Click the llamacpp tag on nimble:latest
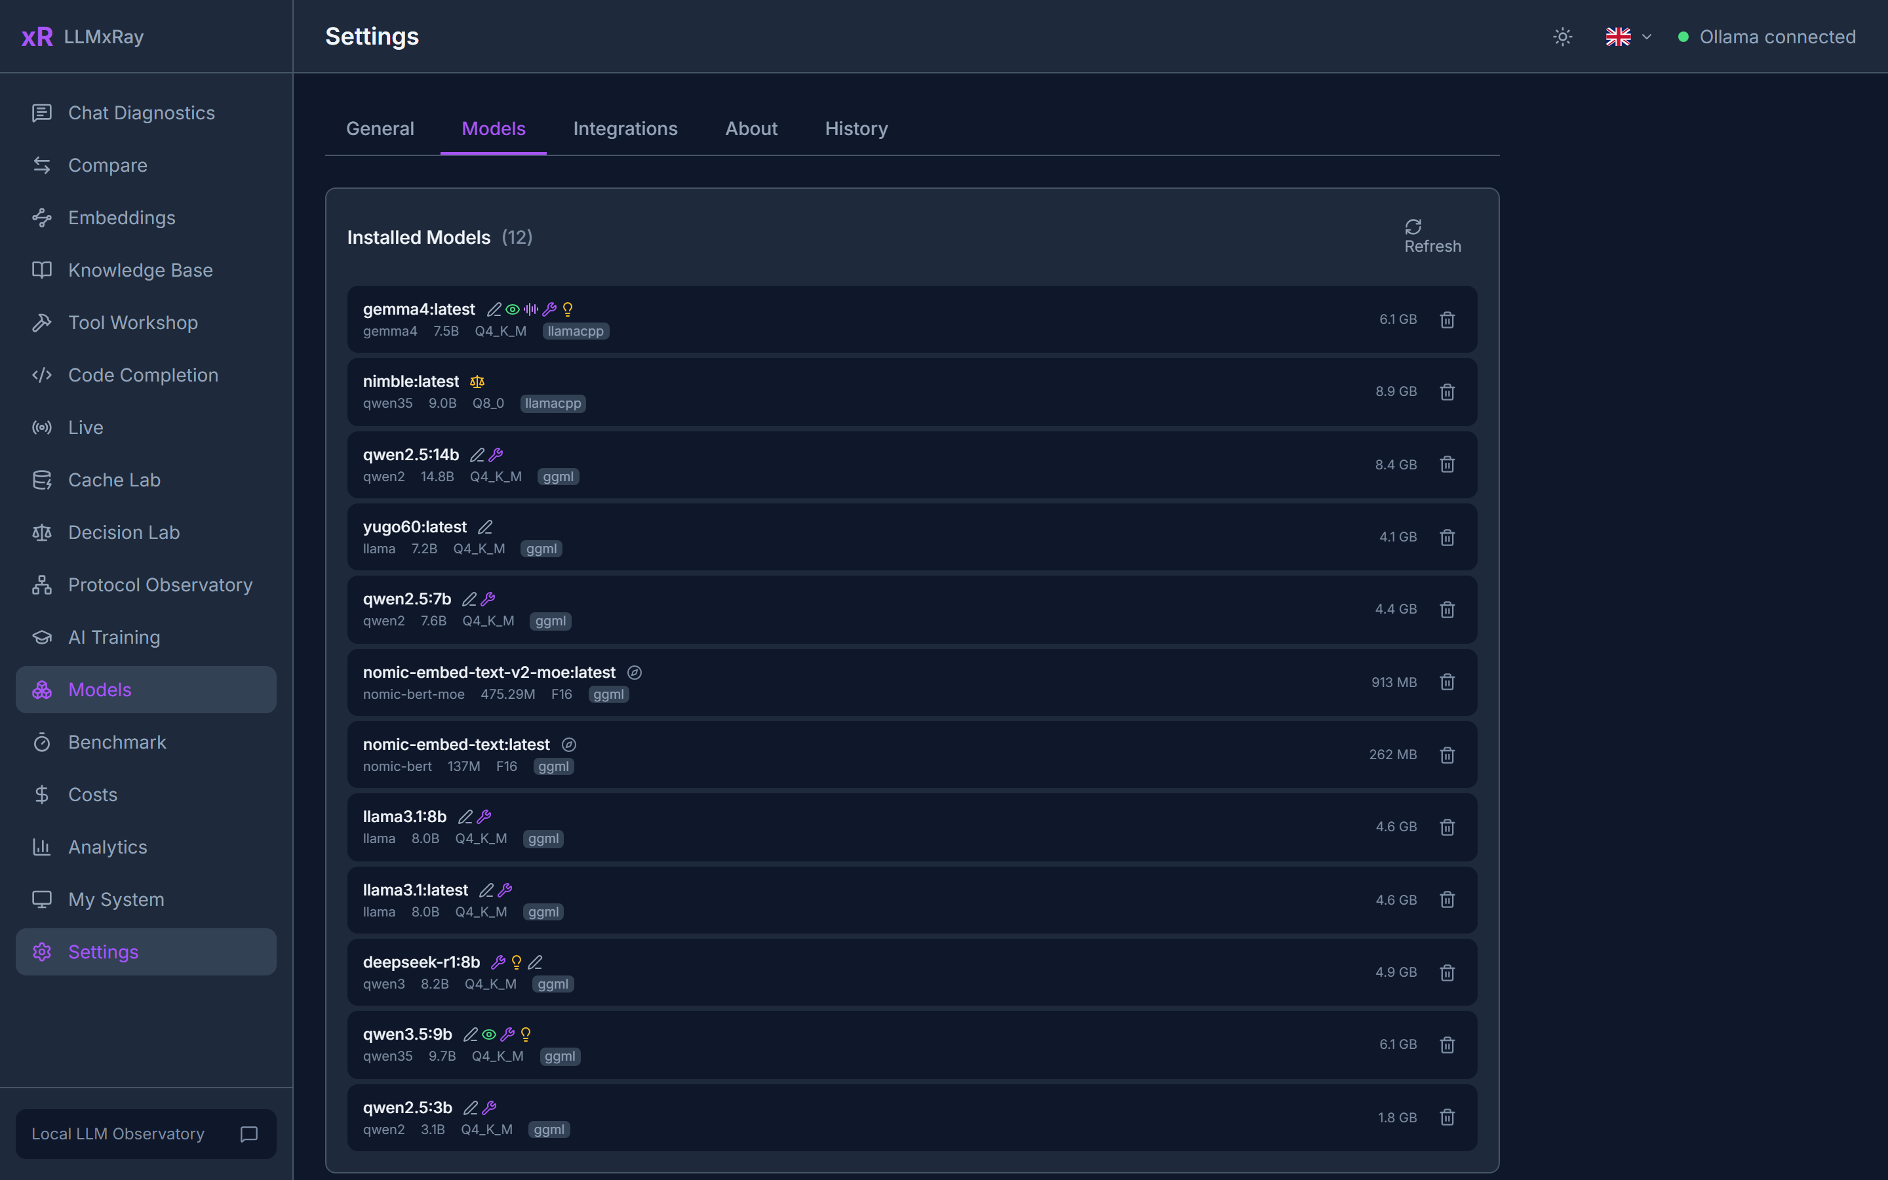 click(553, 403)
